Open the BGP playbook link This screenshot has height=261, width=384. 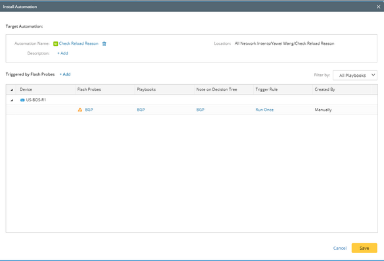[141, 110]
